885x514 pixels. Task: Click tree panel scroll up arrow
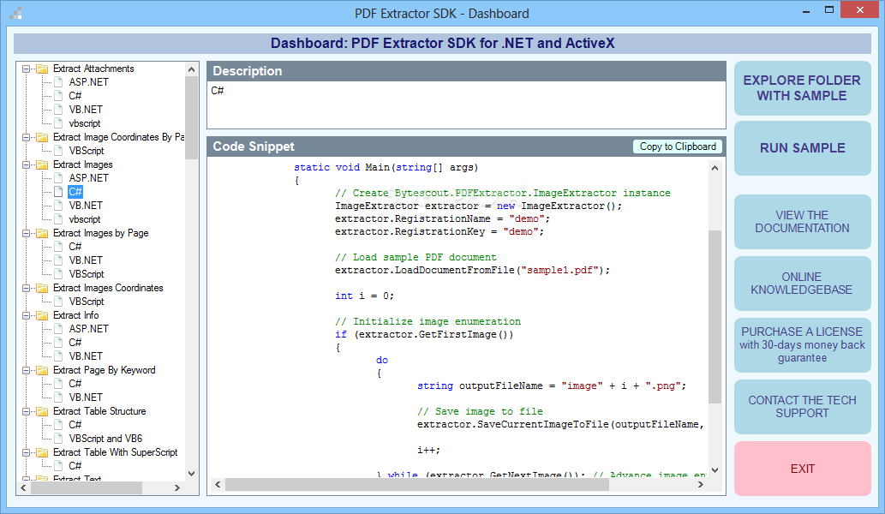[191, 69]
